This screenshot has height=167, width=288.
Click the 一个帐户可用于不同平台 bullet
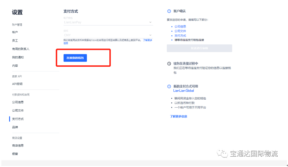(190, 107)
